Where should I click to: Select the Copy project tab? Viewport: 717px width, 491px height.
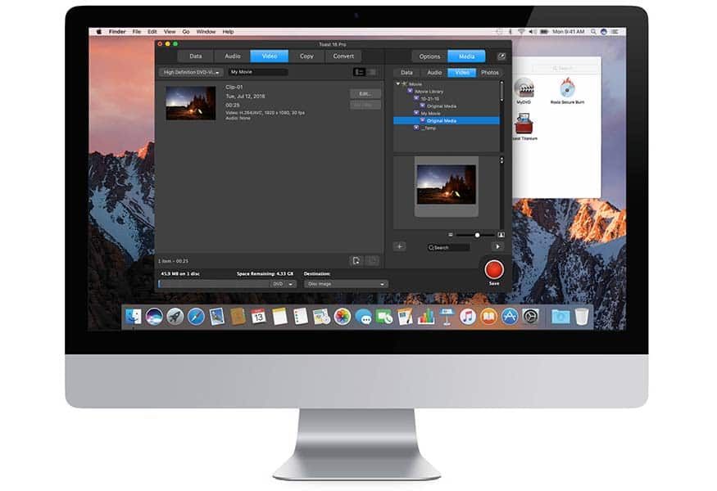tap(306, 56)
